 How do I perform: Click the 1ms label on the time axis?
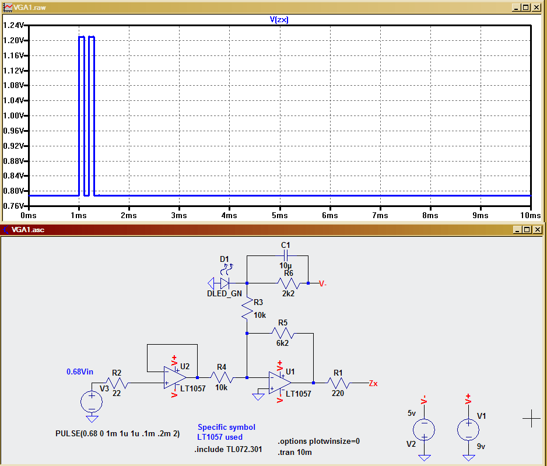pos(79,216)
